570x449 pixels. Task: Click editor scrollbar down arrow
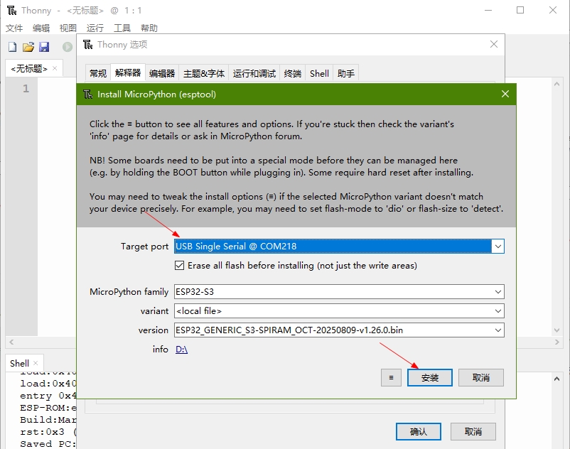(556, 330)
